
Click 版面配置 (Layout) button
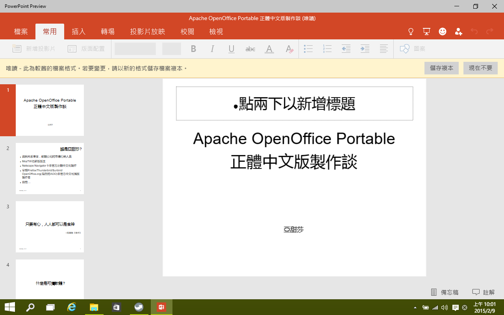[x=86, y=49]
